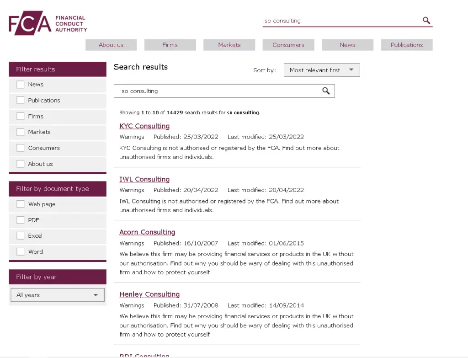Open the KYC Consulting result link
Screen dimensions: 468x358
click(144, 126)
